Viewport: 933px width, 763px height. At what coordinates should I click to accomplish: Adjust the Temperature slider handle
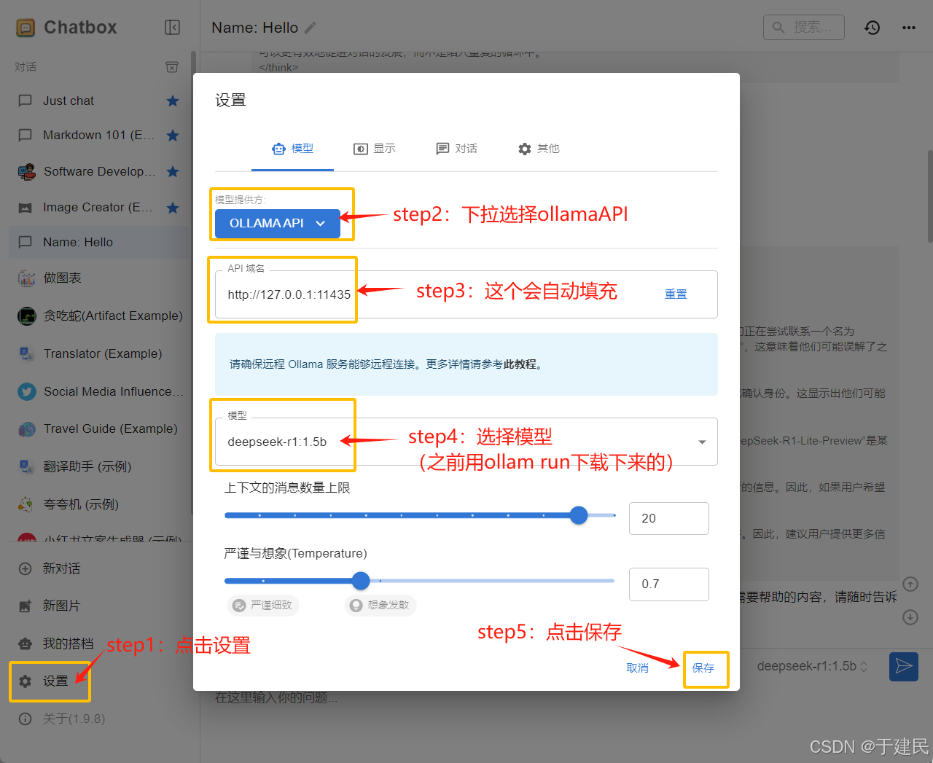click(x=361, y=581)
